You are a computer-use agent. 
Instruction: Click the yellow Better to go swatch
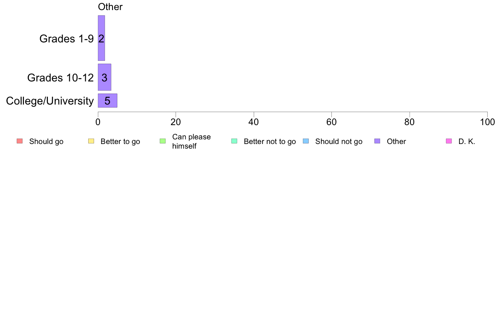pos(91,141)
